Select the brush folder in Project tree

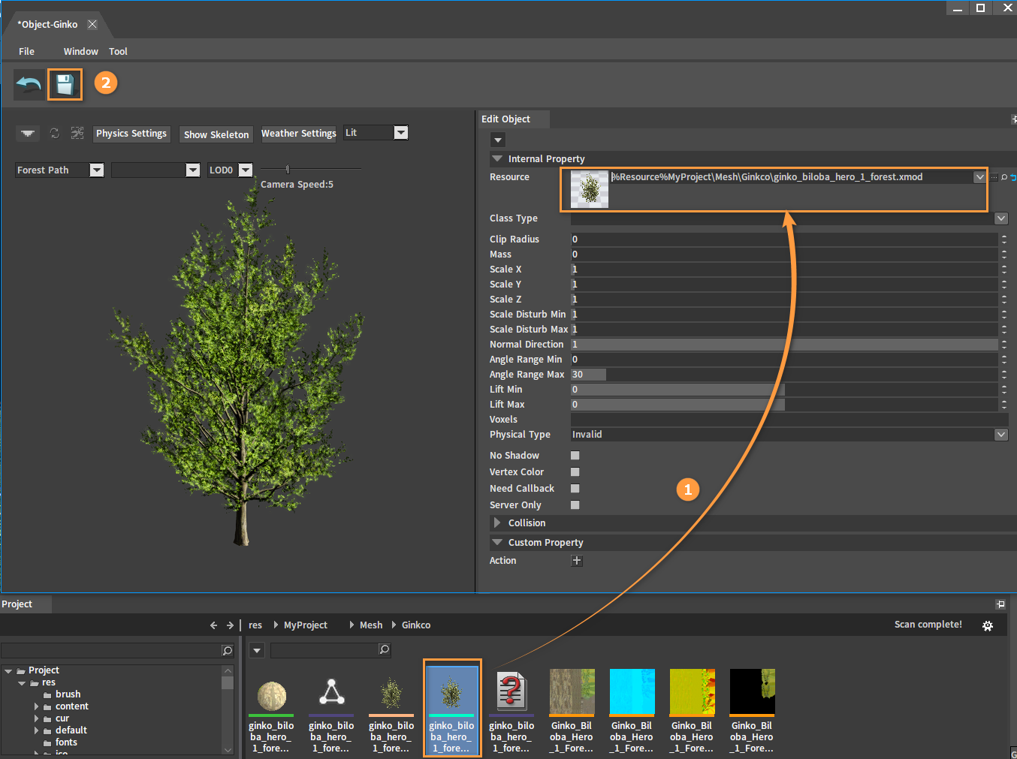(x=68, y=694)
